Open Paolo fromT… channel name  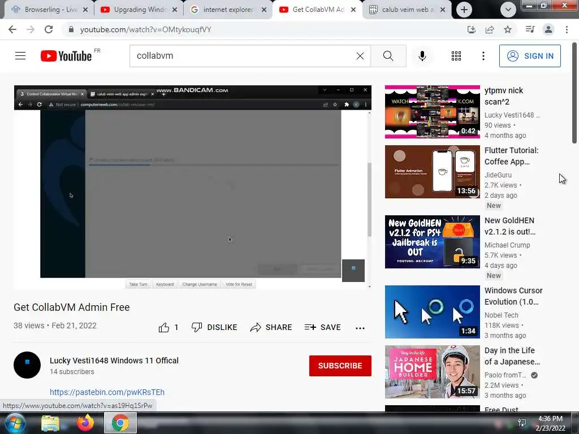(505, 375)
